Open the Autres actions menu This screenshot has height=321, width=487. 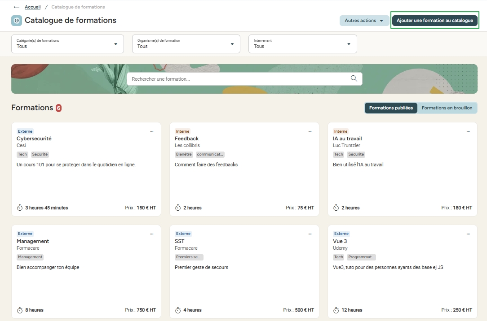(364, 21)
